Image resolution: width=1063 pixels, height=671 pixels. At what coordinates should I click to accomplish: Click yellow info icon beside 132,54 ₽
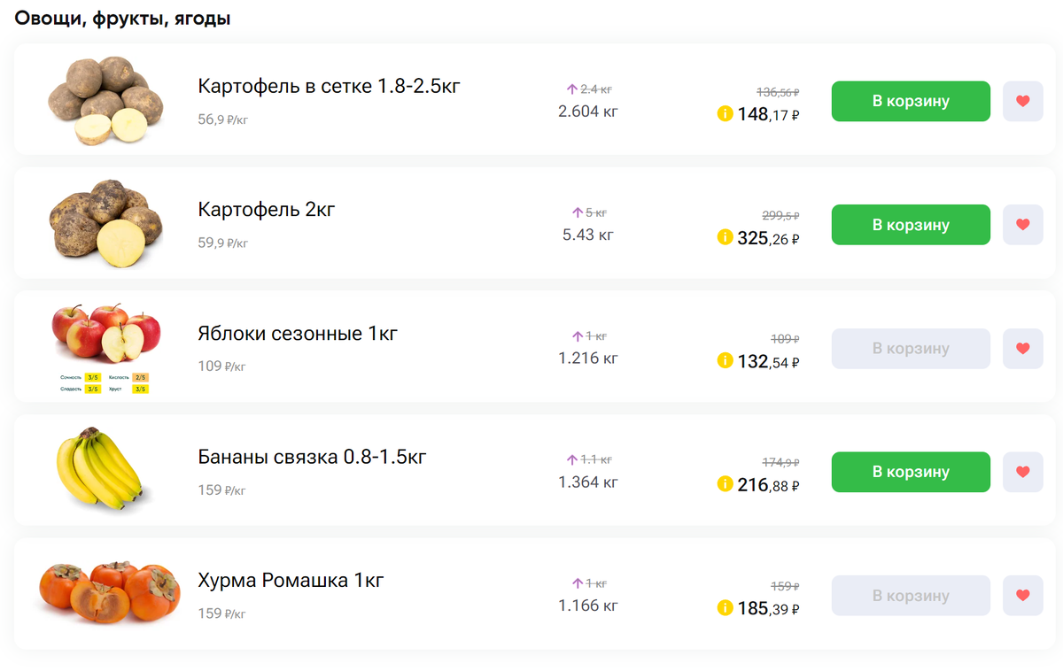[x=725, y=360]
